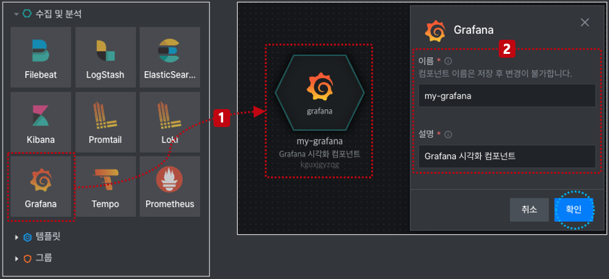The width and height of the screenshot is (609, 279).
Task: Select the Grafana component tile
Action: click(41, 187)
